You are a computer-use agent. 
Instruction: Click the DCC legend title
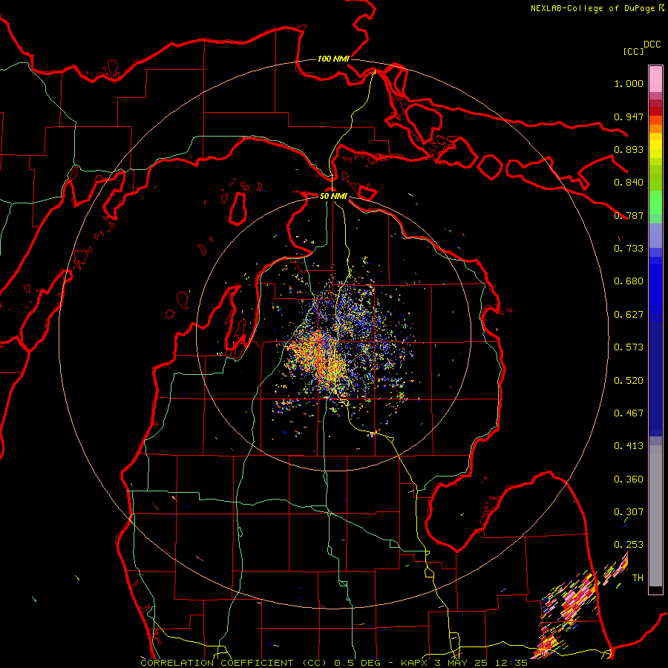click(652, 45)
